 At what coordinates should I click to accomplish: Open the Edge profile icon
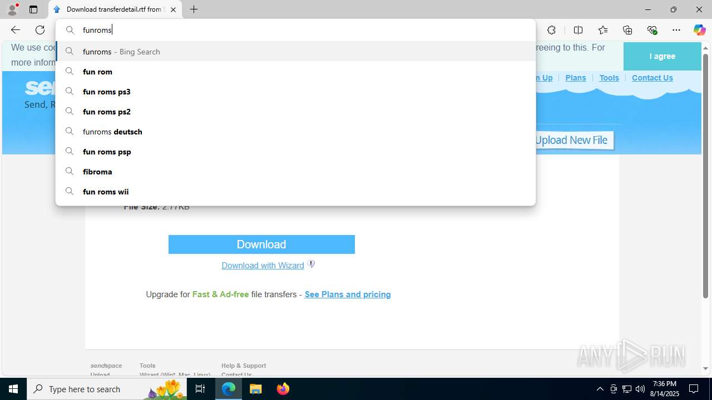pos(12,9)
